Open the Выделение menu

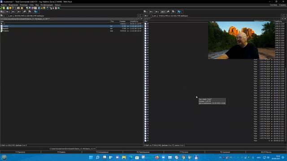click(13, 5)
